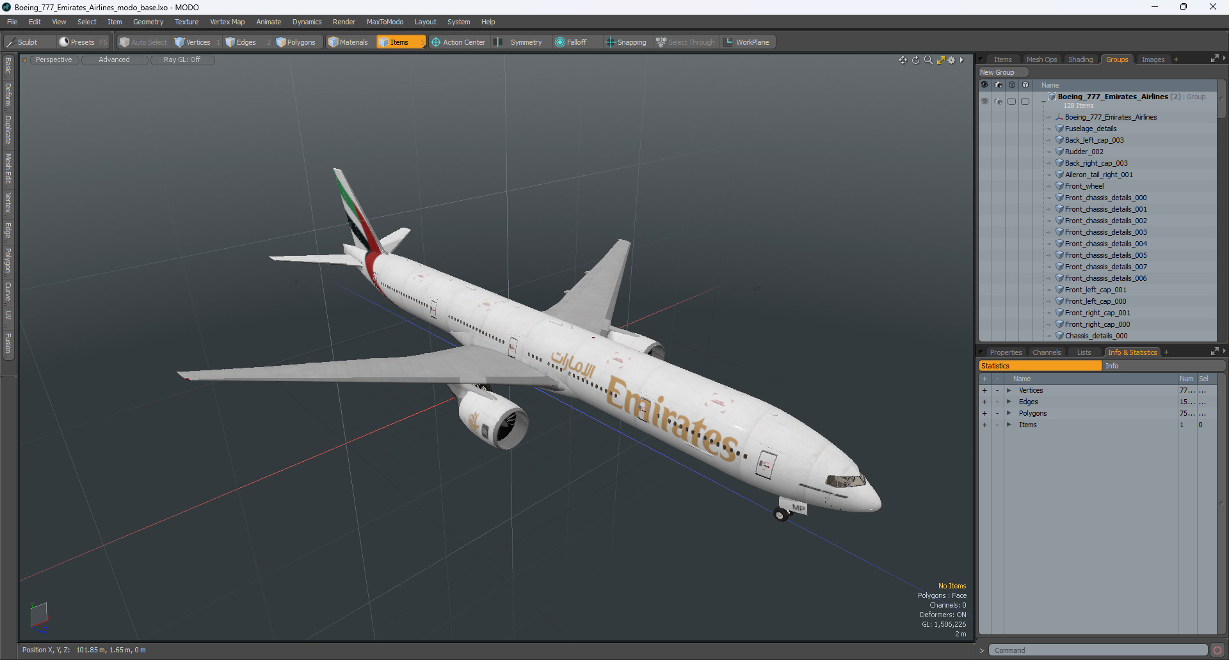
Task: Click the mesh icon of Rudder_002
Action: 1059,152
